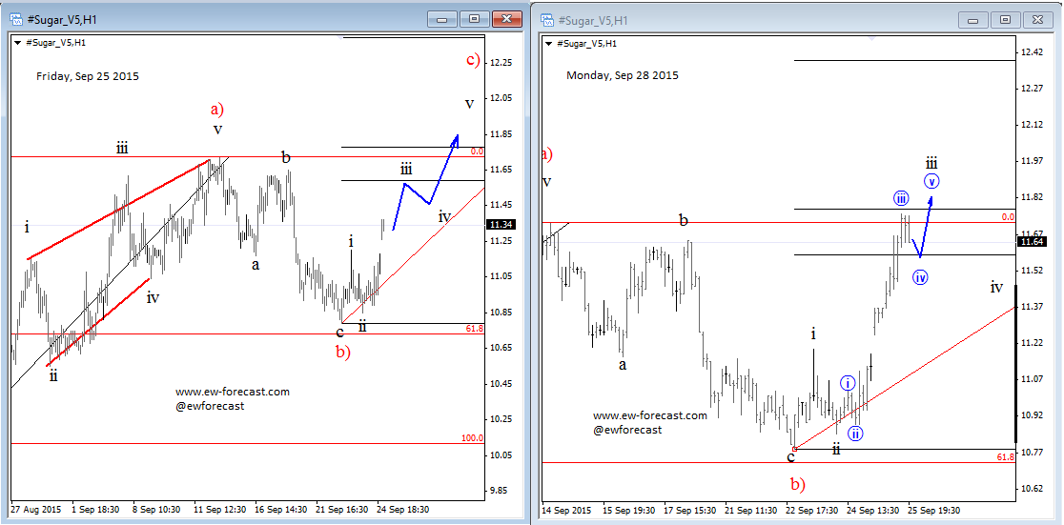Select the red c) wave label on the left chart
The height and width of the screenshot is (525, 1064).
pos(472,60)
